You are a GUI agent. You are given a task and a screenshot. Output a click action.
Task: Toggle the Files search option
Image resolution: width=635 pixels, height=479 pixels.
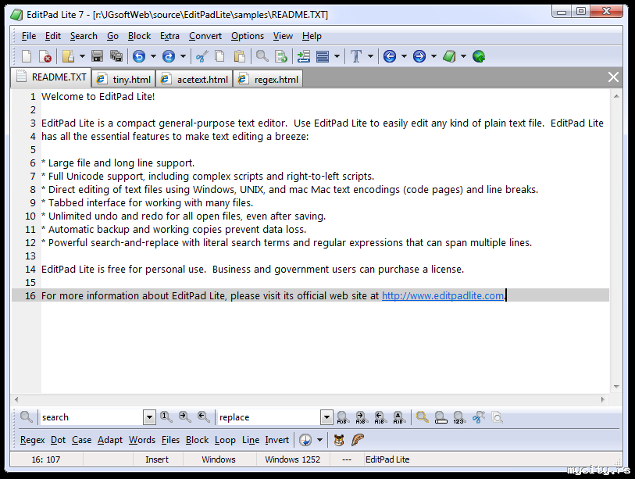point(170,440)
